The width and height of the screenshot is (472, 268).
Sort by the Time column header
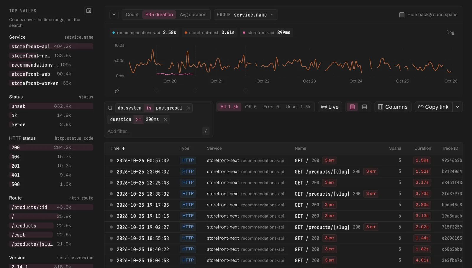point(117,148)
